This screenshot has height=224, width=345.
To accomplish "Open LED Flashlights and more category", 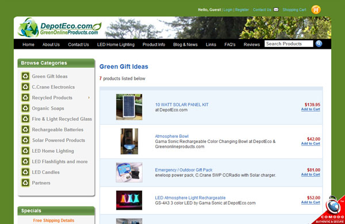I will pos(60,161).
